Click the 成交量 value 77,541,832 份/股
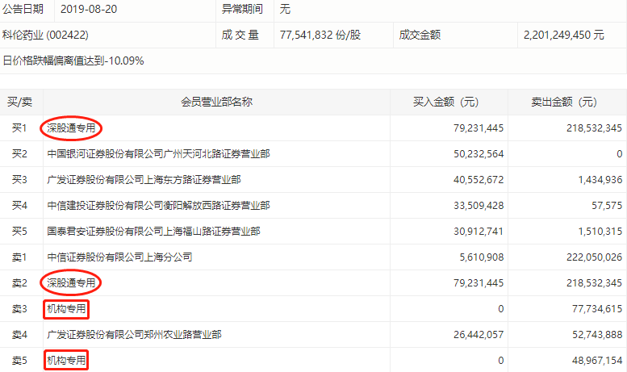Image resolution: width=627 pixels, height=372 pixels. point(332,36)
